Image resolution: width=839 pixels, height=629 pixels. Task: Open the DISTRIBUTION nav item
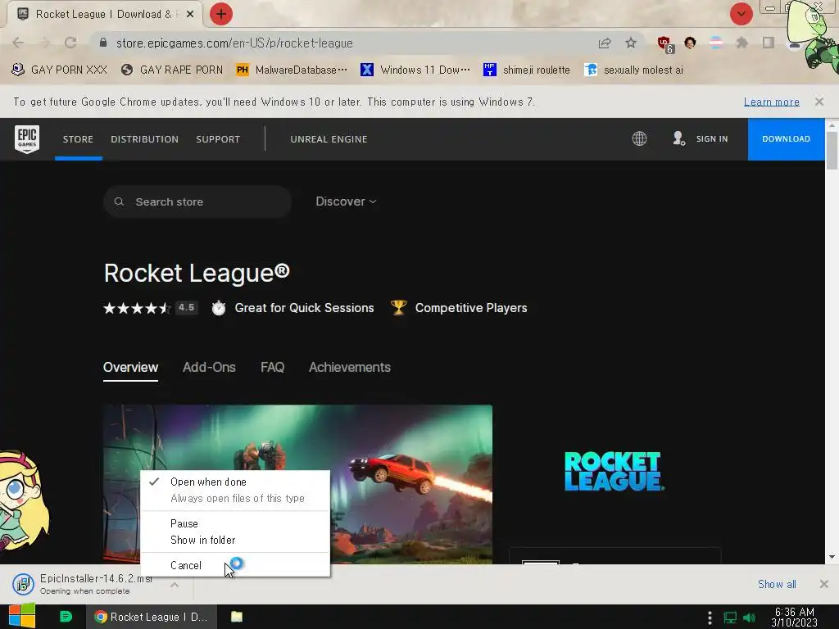144,139
